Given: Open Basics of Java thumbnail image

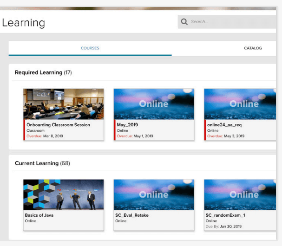Looking at the screenshot, I should pos(64,195).
